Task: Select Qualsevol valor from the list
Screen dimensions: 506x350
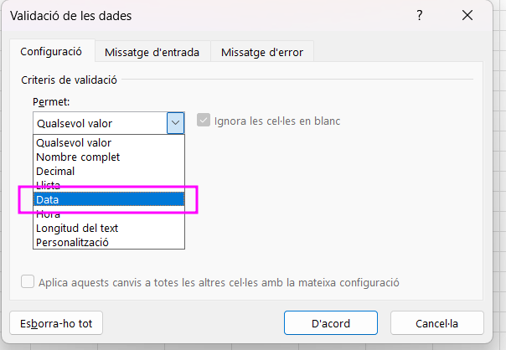Action: (109, 142)
